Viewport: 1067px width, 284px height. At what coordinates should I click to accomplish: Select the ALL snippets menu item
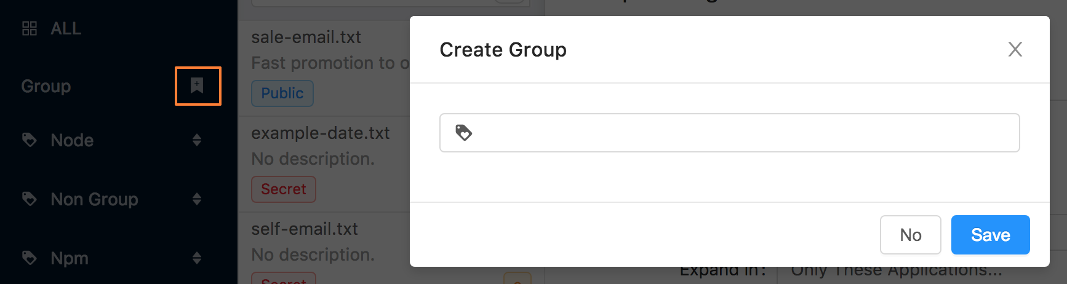coord(66,28)
